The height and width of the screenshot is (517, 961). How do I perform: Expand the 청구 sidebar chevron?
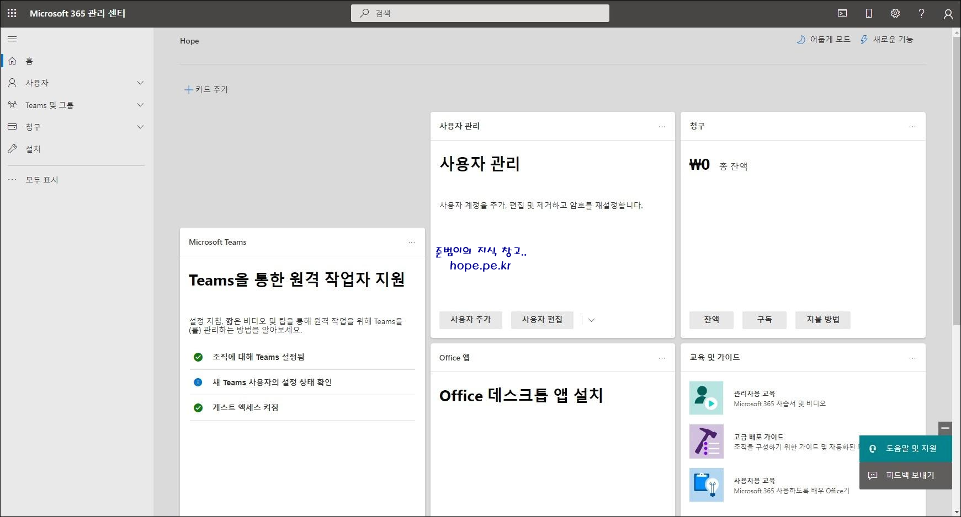coord(140,127)
